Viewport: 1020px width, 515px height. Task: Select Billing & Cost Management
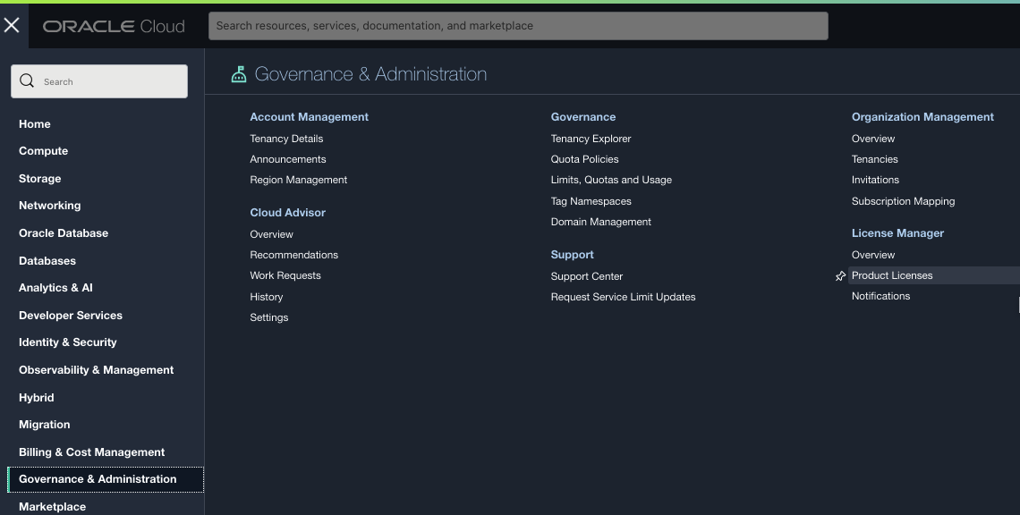[90, 452]
